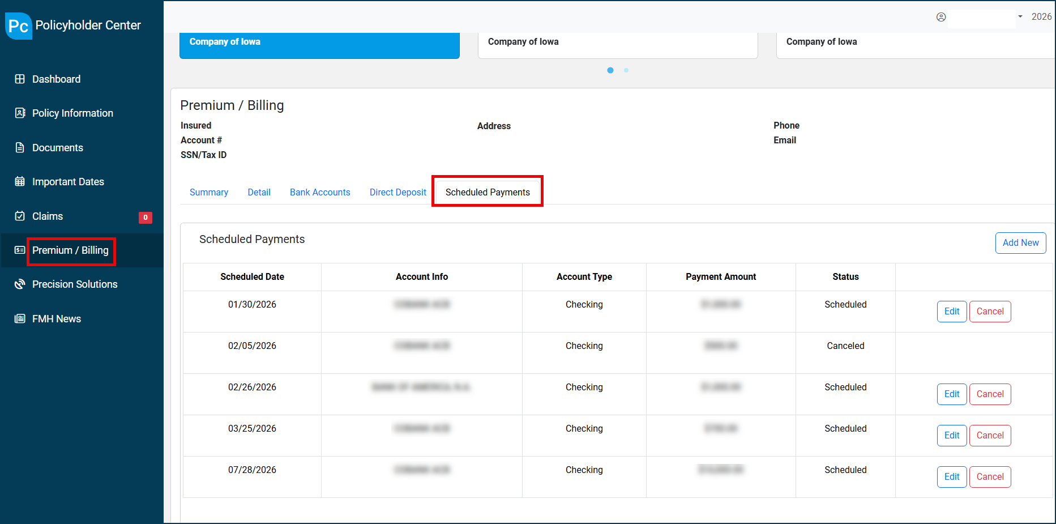Switch to the Summary tab
The width and height of the screenshot is (1056, 524).
(x=208, y=192)
